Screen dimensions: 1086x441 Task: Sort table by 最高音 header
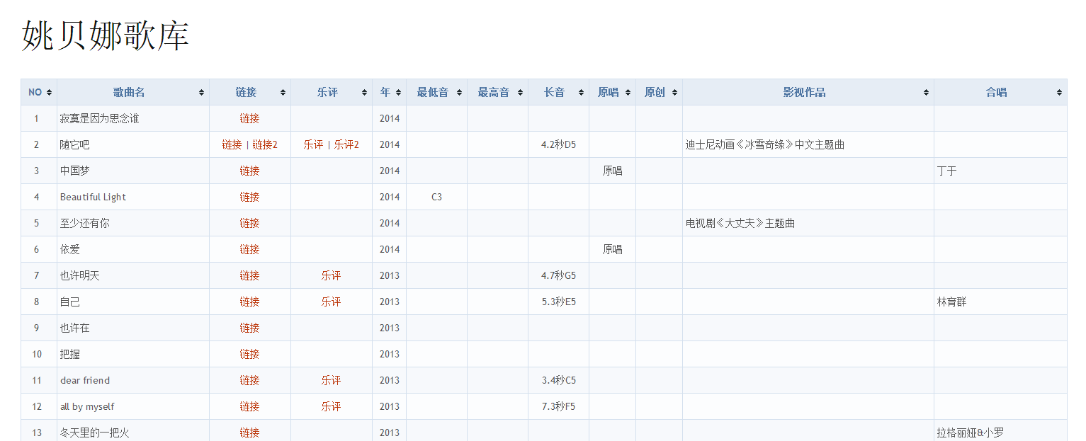493,93
